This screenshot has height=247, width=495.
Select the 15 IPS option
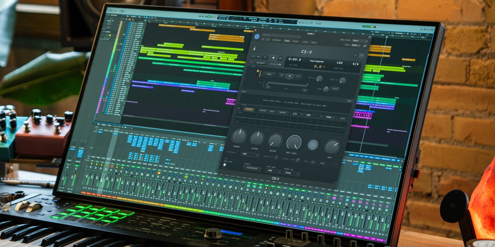pyautogui.click(x=290, y=76)
